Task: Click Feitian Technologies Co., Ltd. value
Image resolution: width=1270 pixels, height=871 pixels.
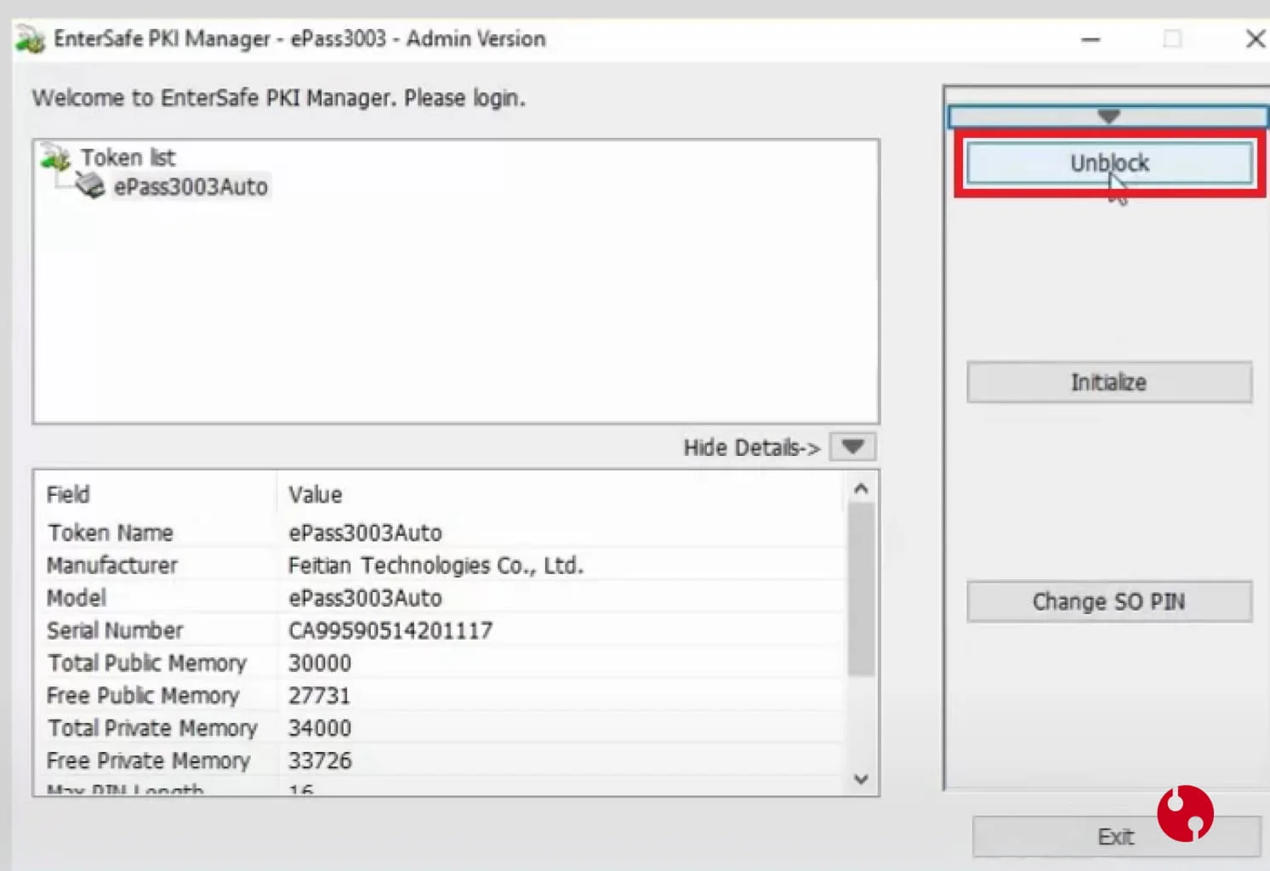Action: (436, 565)
